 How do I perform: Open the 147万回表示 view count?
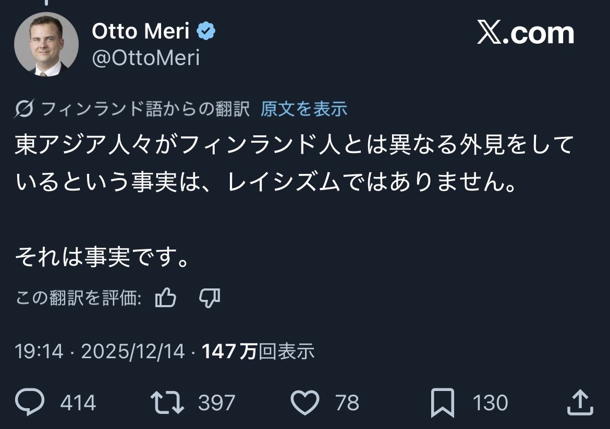(x=258, y=352)
